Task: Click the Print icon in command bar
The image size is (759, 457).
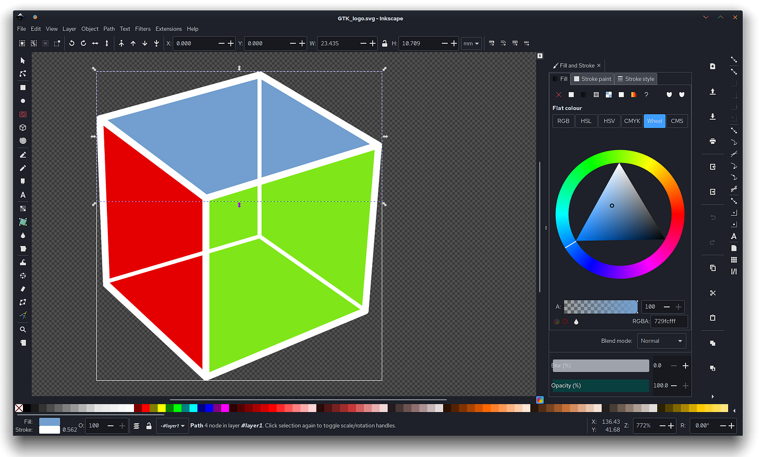Action: [x=713, y=141]
